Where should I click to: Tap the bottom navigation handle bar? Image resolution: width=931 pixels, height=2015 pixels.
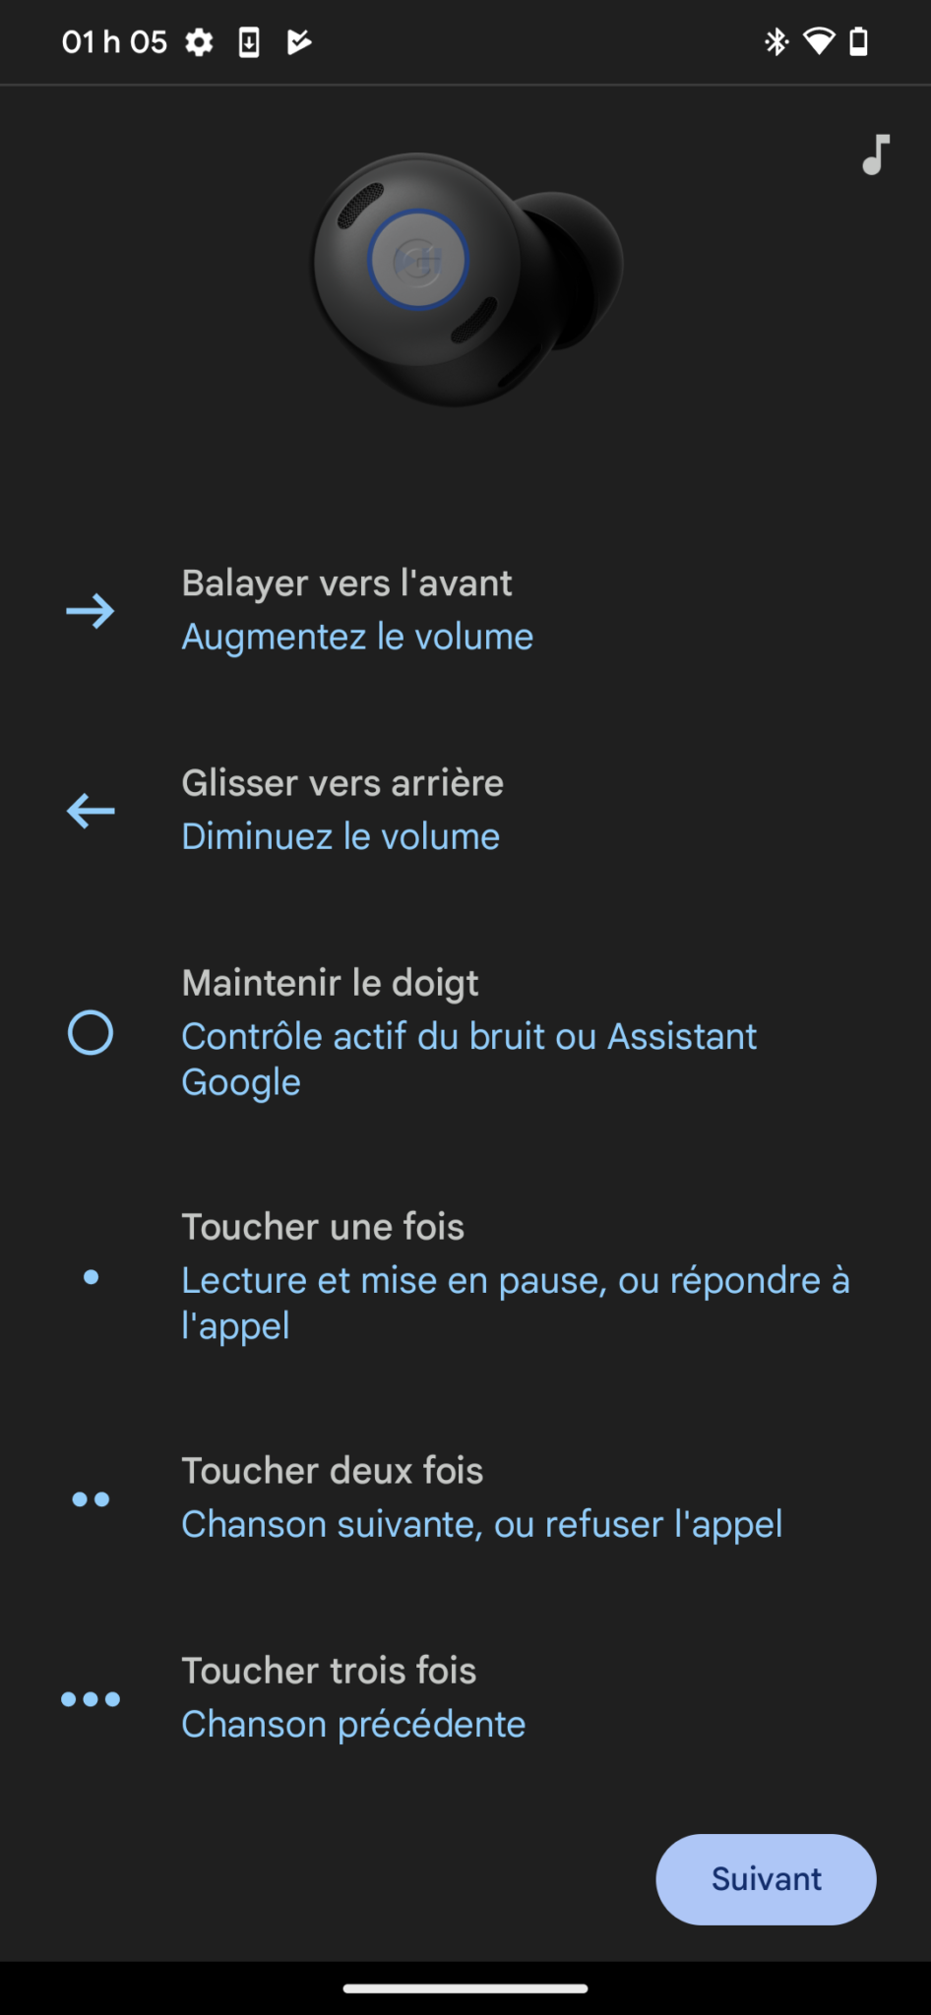[x=465, y=1987]
